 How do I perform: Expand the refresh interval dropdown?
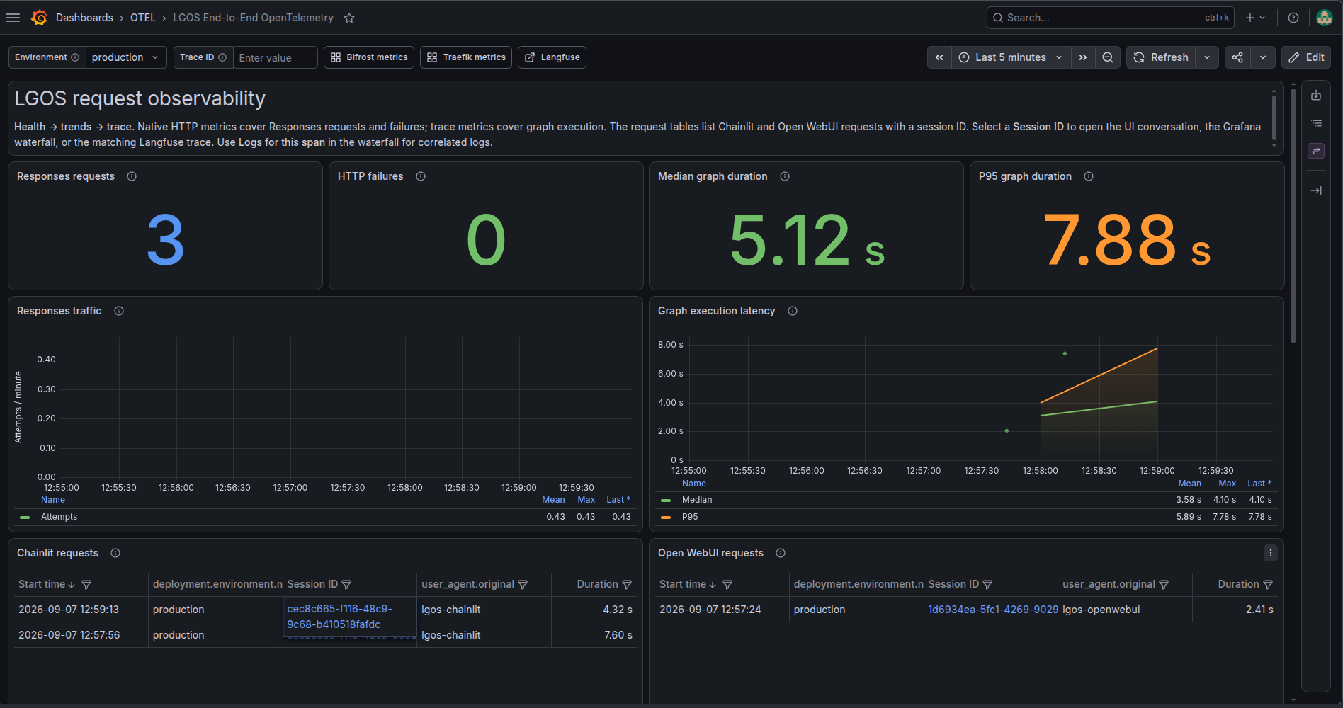point(1207,57)
